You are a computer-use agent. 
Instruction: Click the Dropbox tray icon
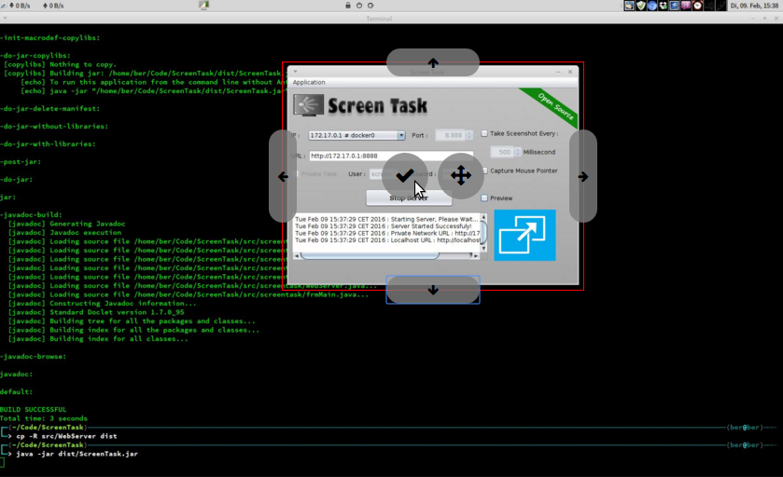click(664, 6)
